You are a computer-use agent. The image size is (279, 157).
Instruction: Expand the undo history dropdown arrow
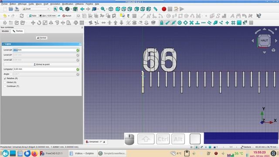pos(9,16)
